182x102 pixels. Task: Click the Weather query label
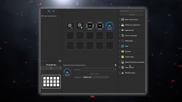(130, 73)
